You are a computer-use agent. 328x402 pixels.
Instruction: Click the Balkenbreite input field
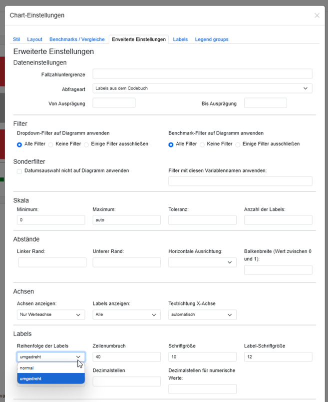(278, 270)
